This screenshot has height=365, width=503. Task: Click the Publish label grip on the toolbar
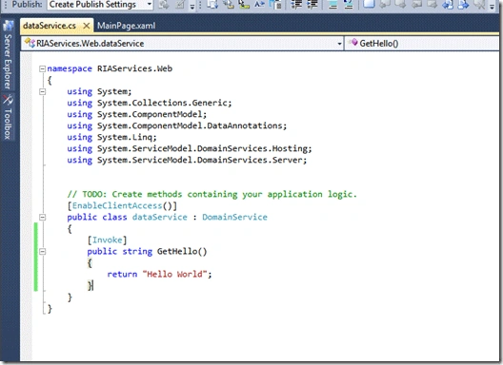[6, 5]
